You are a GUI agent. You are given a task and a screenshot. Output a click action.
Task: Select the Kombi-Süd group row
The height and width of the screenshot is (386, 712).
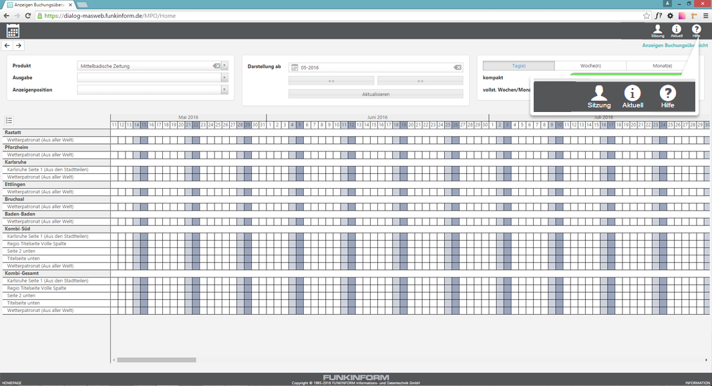point(56,229)
